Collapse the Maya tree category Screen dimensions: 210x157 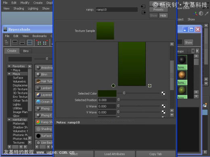coord(9,74)
